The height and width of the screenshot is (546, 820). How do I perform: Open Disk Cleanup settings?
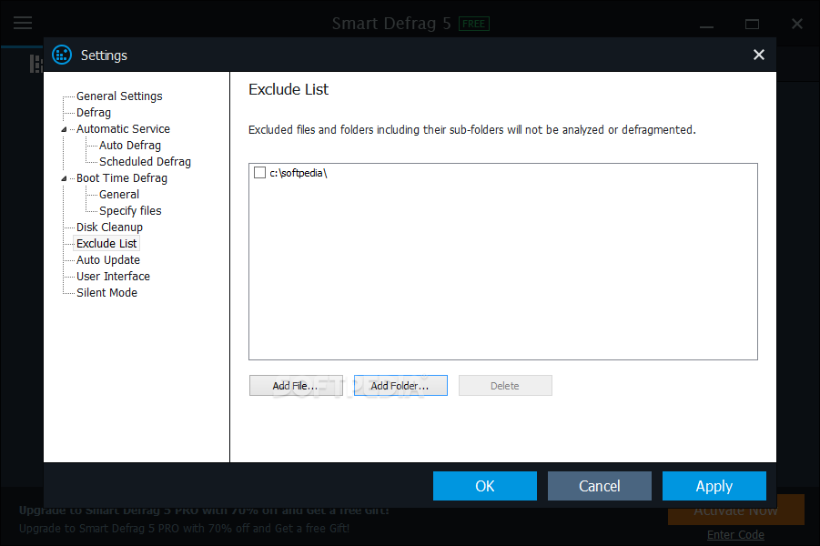[x=109, y=227]
